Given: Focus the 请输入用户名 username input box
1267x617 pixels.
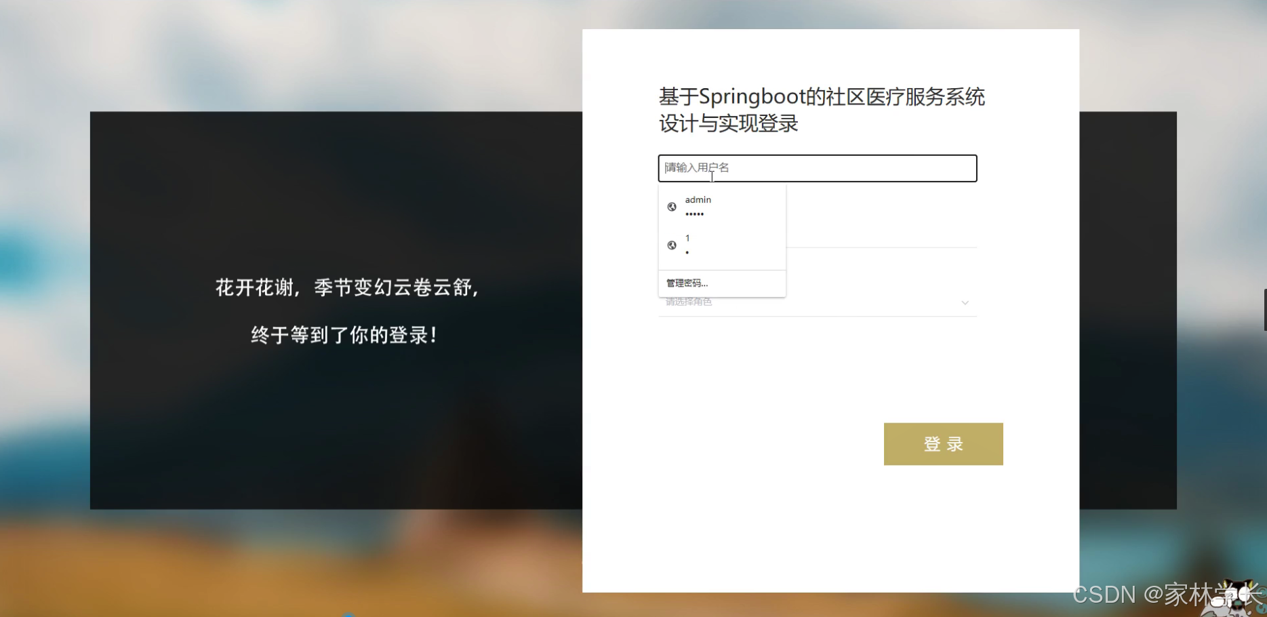Looking at the screenshot, I should point(818,168).
